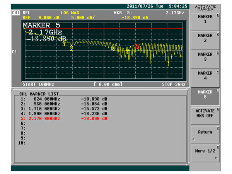
Task: Click the LOG MAG format label
Action: 70,13
